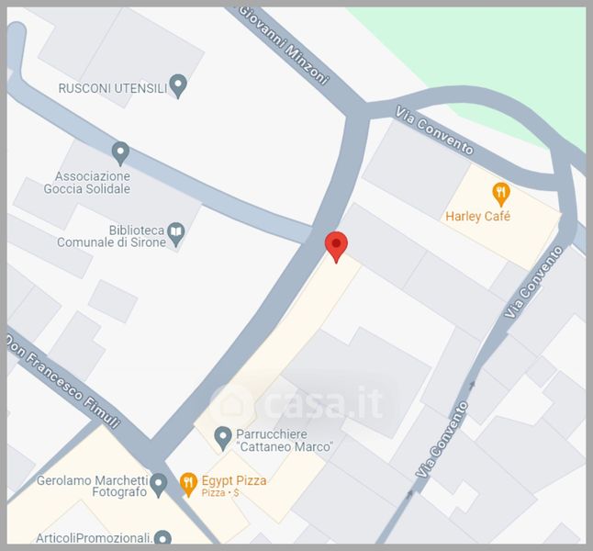This screenshot has height=551, width=593.
Task: Open the Gerolamo Marchetti Fotografo pin
Action: pyautogui.click(x=159, y=485)
